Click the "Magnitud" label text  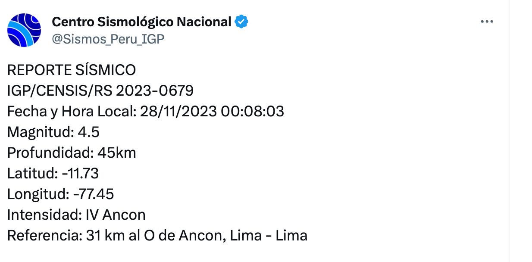pyautogui.click(x=40, y=132)
